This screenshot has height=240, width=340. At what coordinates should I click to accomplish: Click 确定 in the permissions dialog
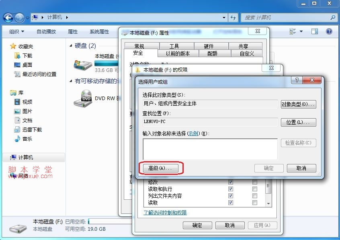[197, 225]
